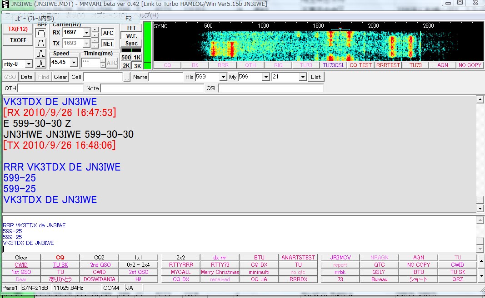Click the sync tuning indicator bar
This screenshot has width=485, height=298.
131,50
